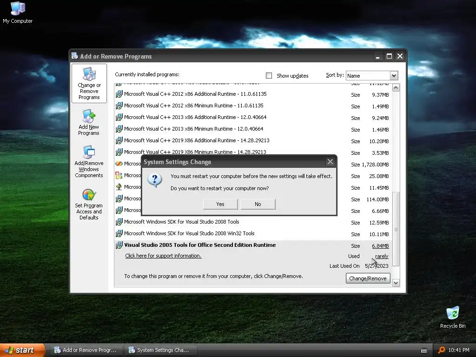Click the program icon beside the 114.00MB entry
The width and height of the screenshot is (476, 357).
click(x=119, y=198)
